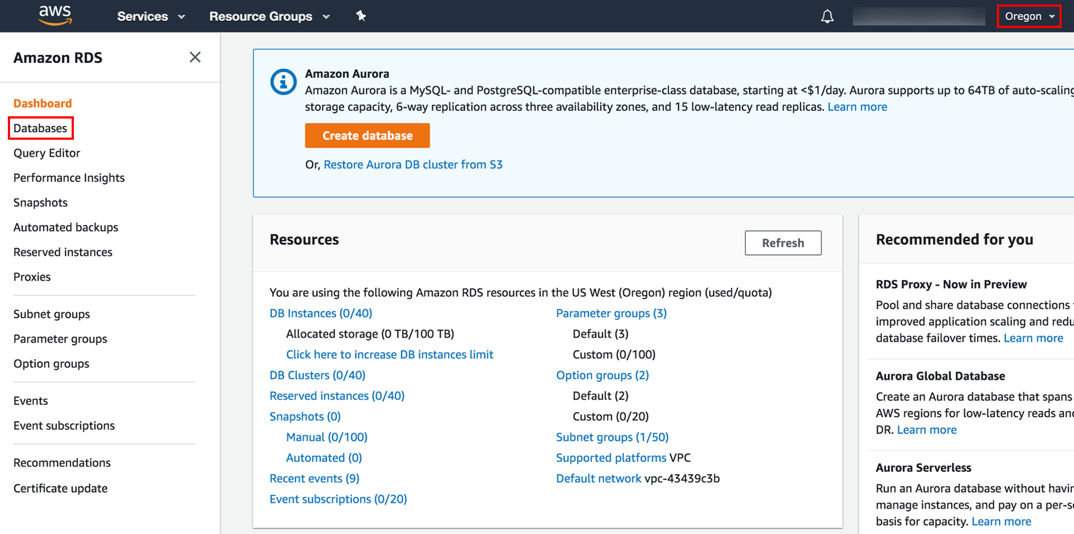The width and height of the screenshot is (1074, 534).
Task: Open Proxies in the sidebar
Action: click(x=32, y=277)
